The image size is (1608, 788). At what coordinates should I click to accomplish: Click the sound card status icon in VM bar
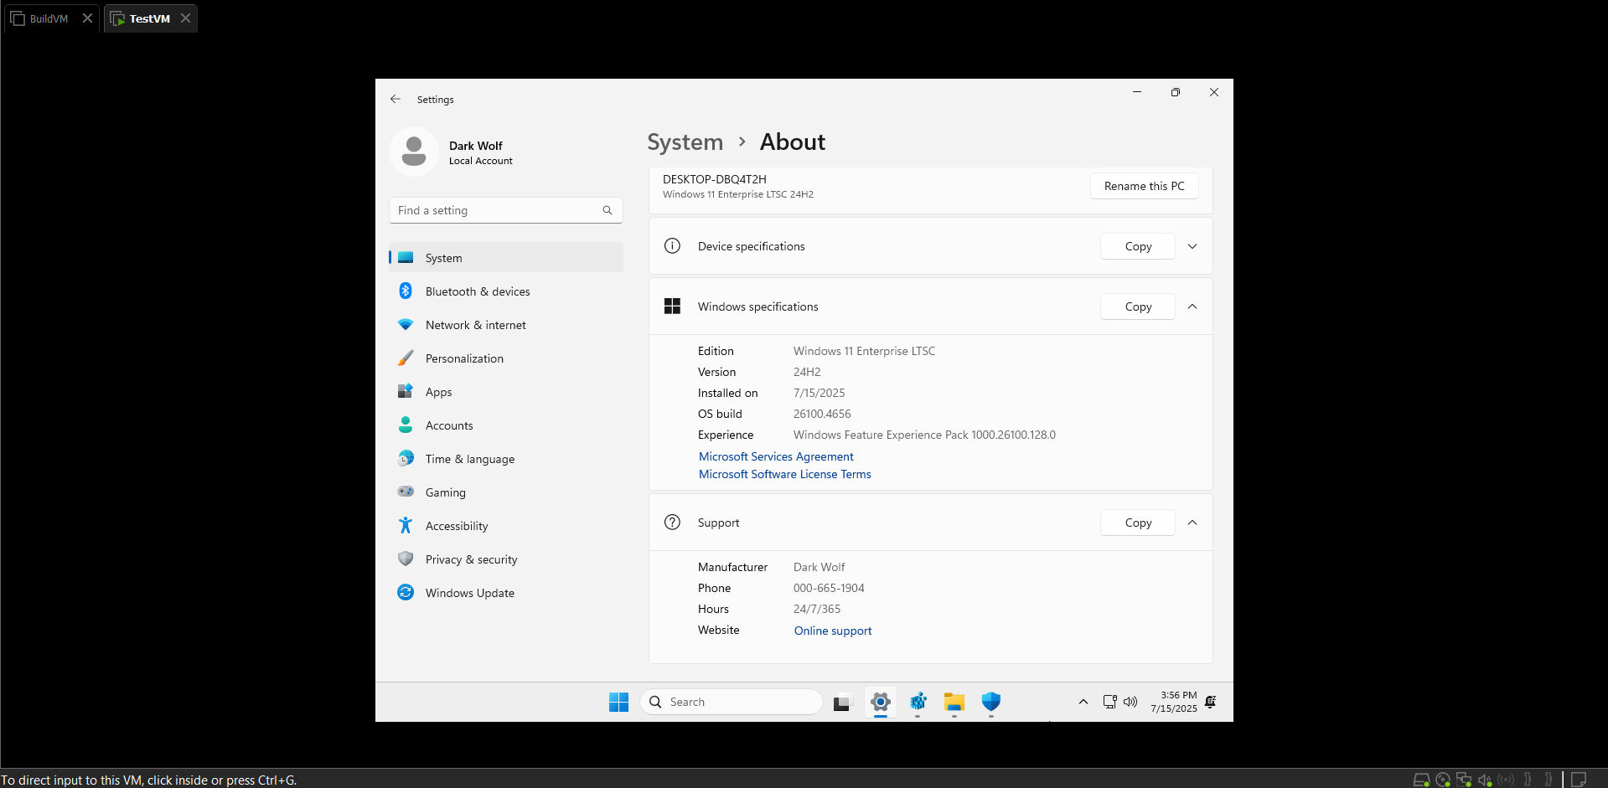click(1485, 780)
